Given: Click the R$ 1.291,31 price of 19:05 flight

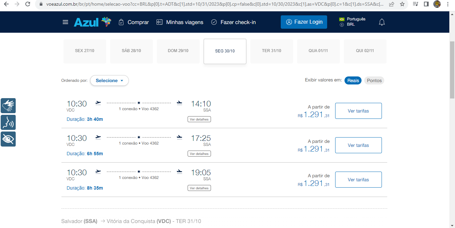Looking at the screenshot, I should pos(314,184).
